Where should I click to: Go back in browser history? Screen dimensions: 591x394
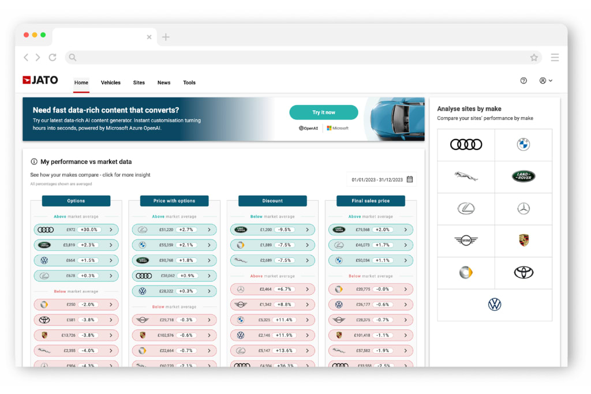point(26,57)
